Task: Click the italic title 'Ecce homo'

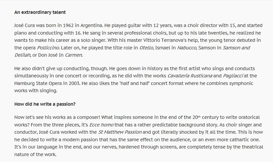Action: 101,125
